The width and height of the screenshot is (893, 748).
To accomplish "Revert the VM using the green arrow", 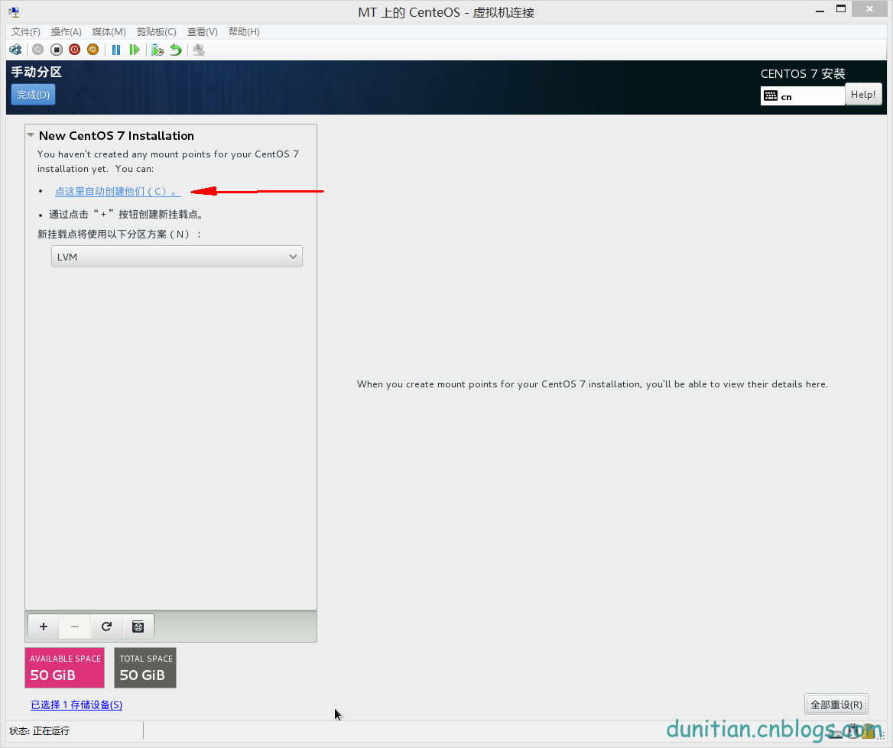I will [x=176, y=50].
